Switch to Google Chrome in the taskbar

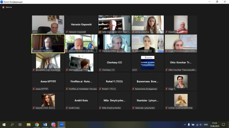[x=37, y=125]
